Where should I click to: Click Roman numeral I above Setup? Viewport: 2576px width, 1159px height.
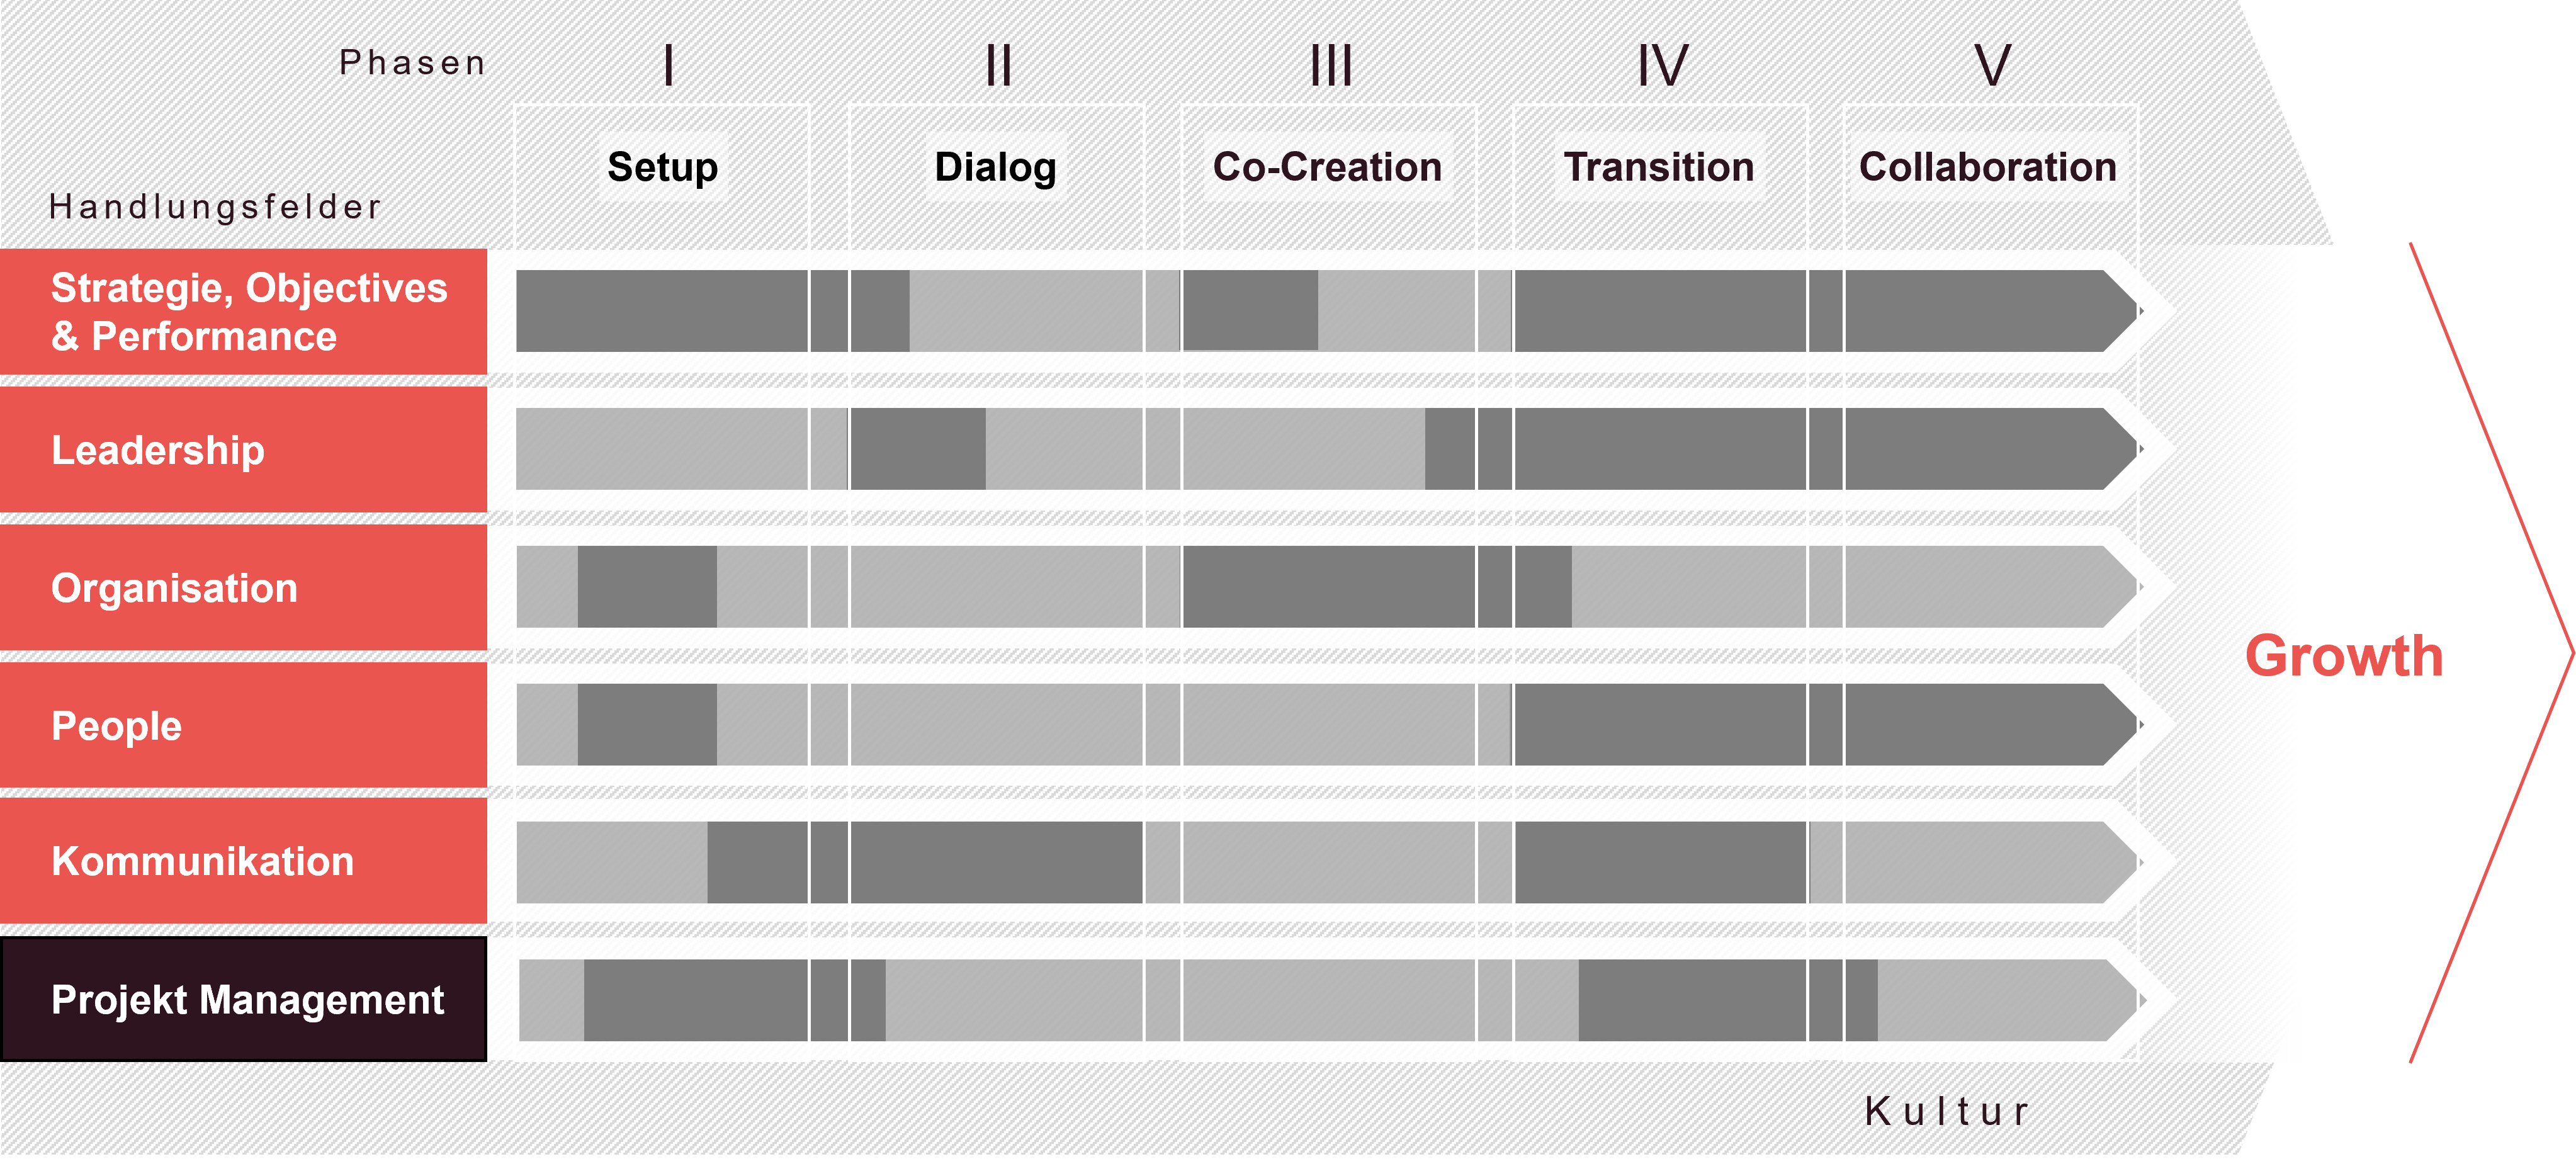[x=668, y=66]
